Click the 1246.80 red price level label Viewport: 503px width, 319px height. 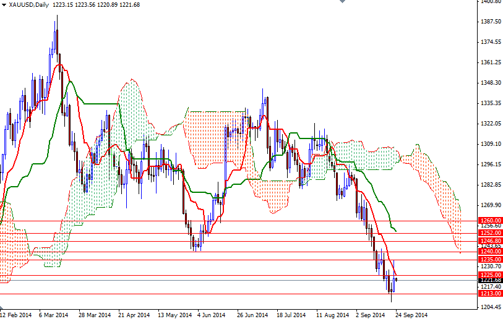coord(490,240)
